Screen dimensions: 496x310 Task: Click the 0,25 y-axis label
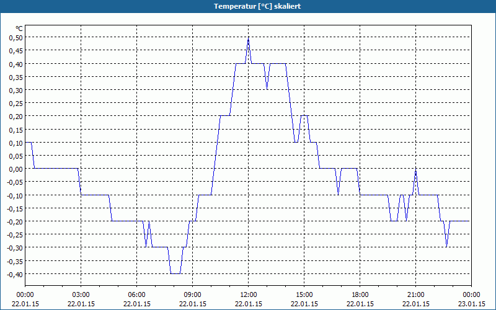pyautogui.click(x=17, y=103)
